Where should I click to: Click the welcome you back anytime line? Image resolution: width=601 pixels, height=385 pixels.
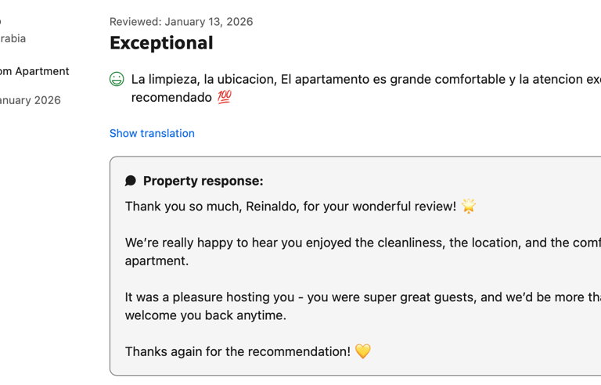(x=206, y=315)
